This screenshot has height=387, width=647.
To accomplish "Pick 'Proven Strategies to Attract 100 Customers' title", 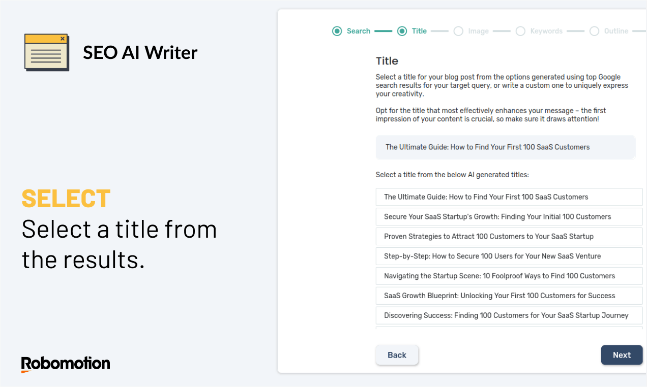I will pos(509,237).
